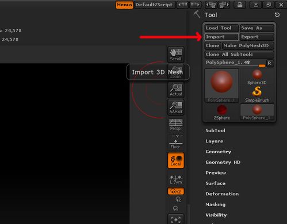This screenshot has width=287, height=224.
Task: Select the small PolySphere_1 tool thumbnail
Action: point(257,112)
